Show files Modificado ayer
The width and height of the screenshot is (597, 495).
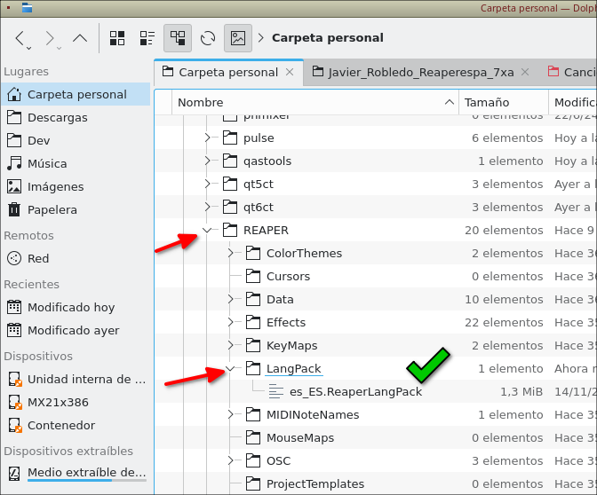click(x=76, y=330)
